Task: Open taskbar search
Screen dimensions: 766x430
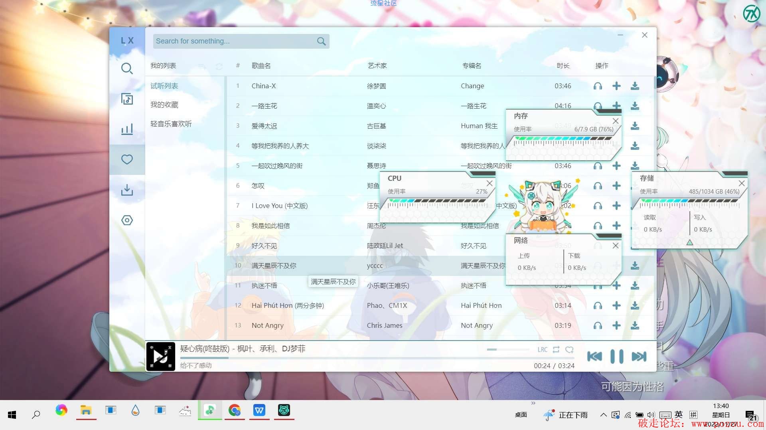Action: pyautogui.click(x=36, y=415)
